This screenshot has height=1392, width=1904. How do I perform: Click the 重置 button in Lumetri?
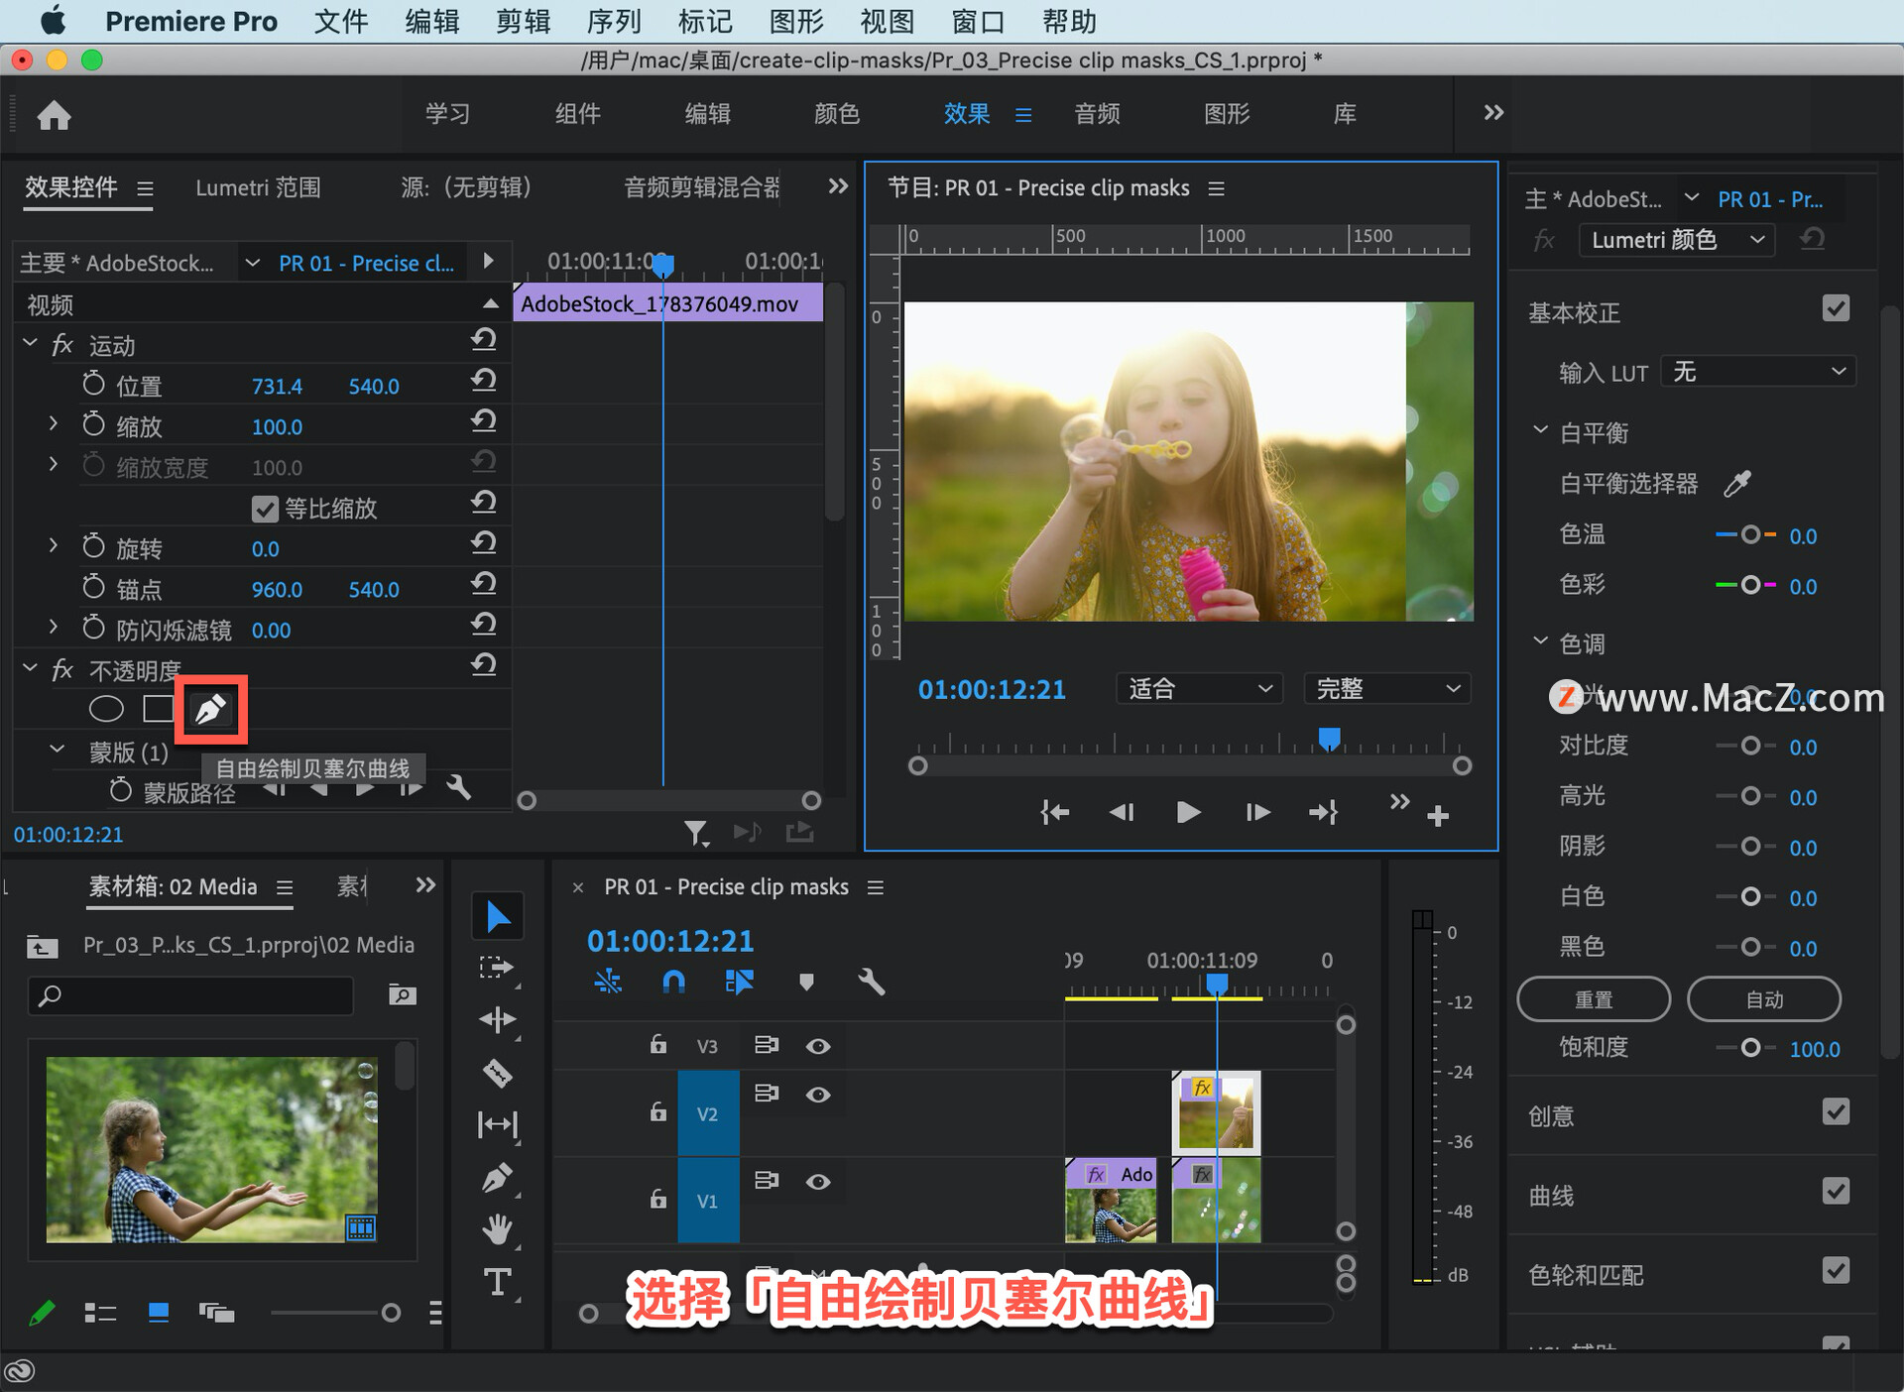pos(1594,999)
